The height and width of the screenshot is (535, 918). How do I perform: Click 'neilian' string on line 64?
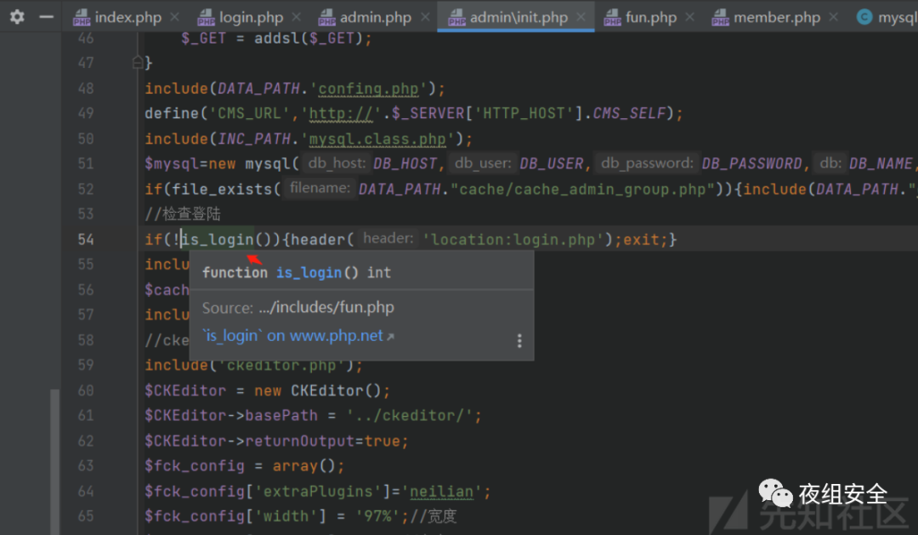tap(441, 492)
